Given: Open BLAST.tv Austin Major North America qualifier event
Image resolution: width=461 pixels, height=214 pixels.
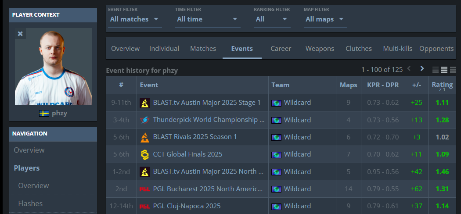Looking at the screenshot, I should point(208,171).
